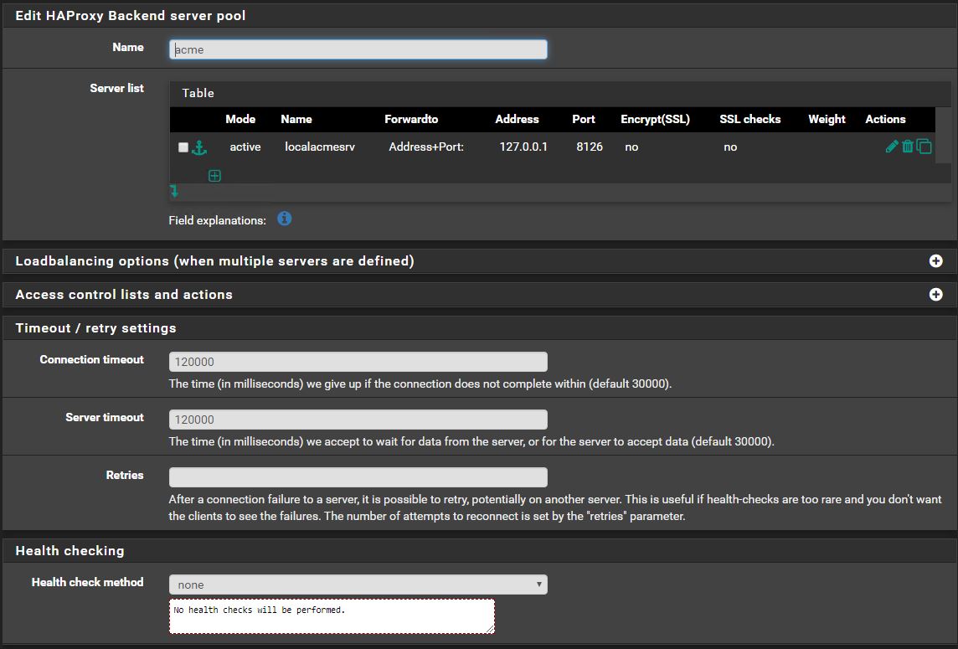Click the Timeout / retry settings heading

95,328
